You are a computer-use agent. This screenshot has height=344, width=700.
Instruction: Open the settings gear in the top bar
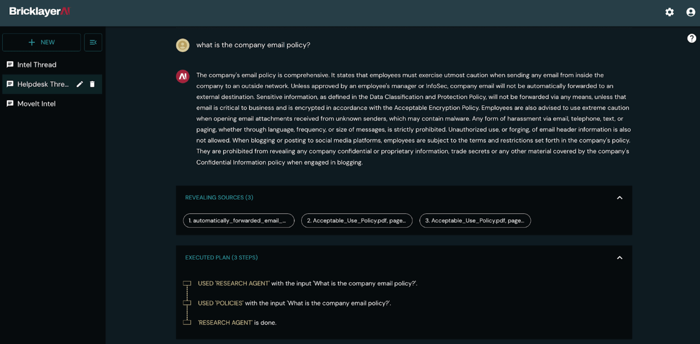click(670, 12)
